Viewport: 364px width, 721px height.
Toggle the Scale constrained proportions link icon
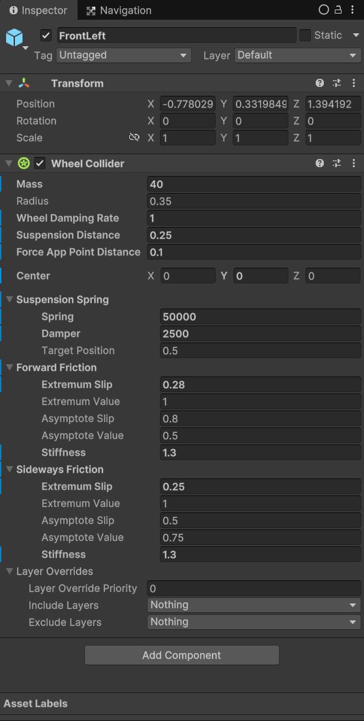click(x=134, y=137)
